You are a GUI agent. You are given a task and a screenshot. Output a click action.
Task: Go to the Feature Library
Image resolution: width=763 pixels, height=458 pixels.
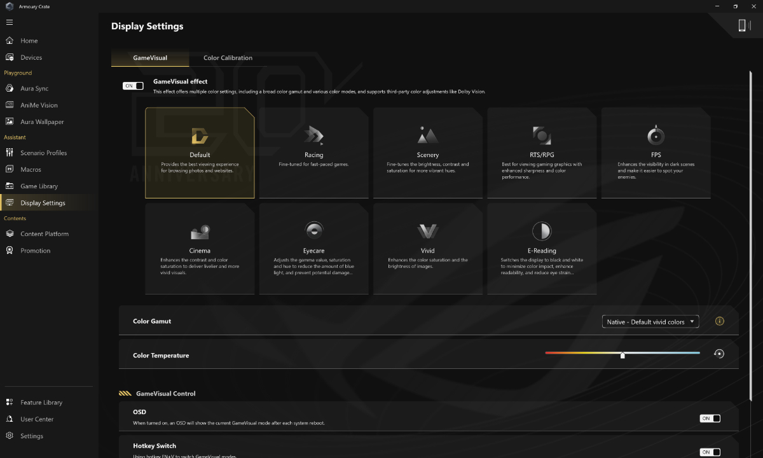[41, 403]
